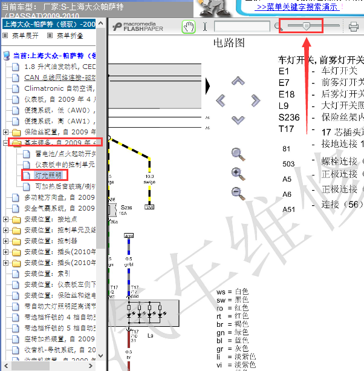Expand the 安装位置：控制单元 folder
This screenshot has width=364, height=371.
tap(5, 230)
